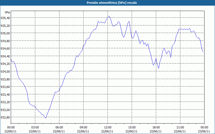Click the '934,80' y-axis value

(5, 41)
